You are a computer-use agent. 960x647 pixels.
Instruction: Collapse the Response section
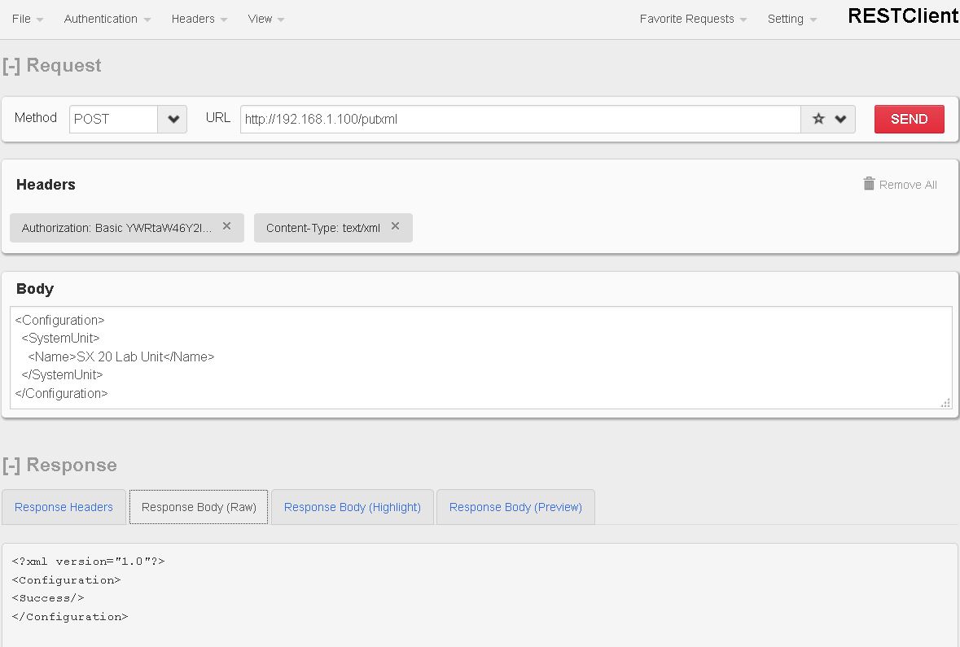tap(11, 466)
